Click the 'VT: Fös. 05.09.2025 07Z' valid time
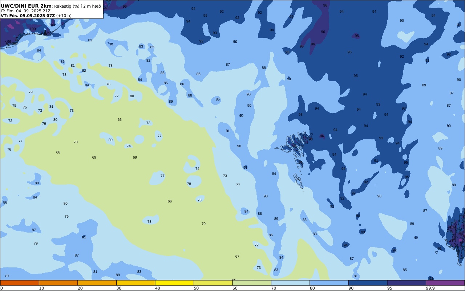 (28, 16)
